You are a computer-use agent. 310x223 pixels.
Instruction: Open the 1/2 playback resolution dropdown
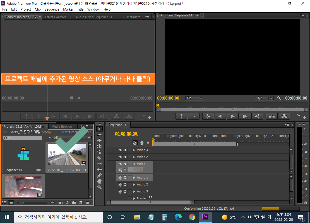point(265,98)
